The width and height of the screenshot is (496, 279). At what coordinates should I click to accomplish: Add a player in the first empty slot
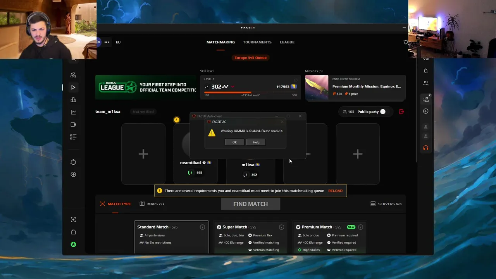click(143, 154)
